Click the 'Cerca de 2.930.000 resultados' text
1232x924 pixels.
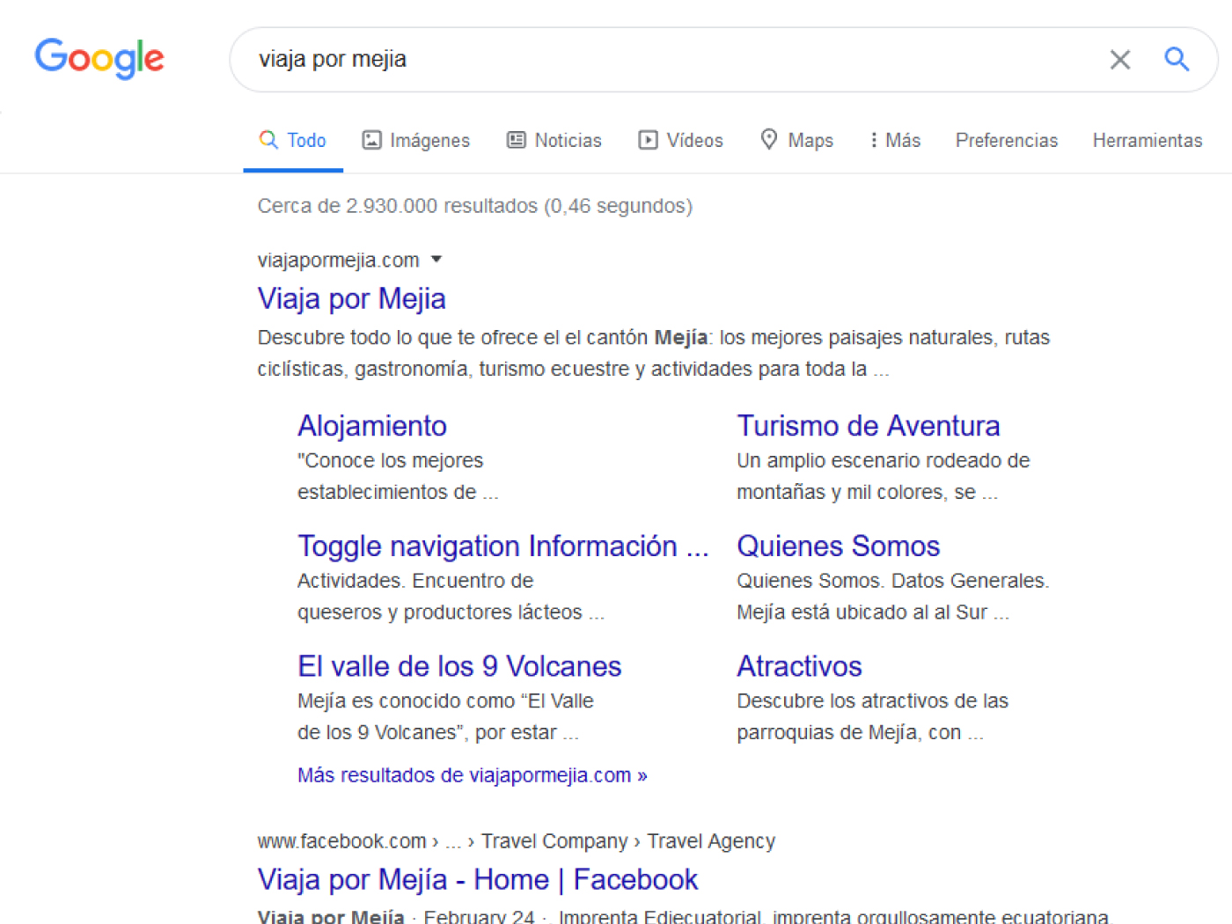475,206
